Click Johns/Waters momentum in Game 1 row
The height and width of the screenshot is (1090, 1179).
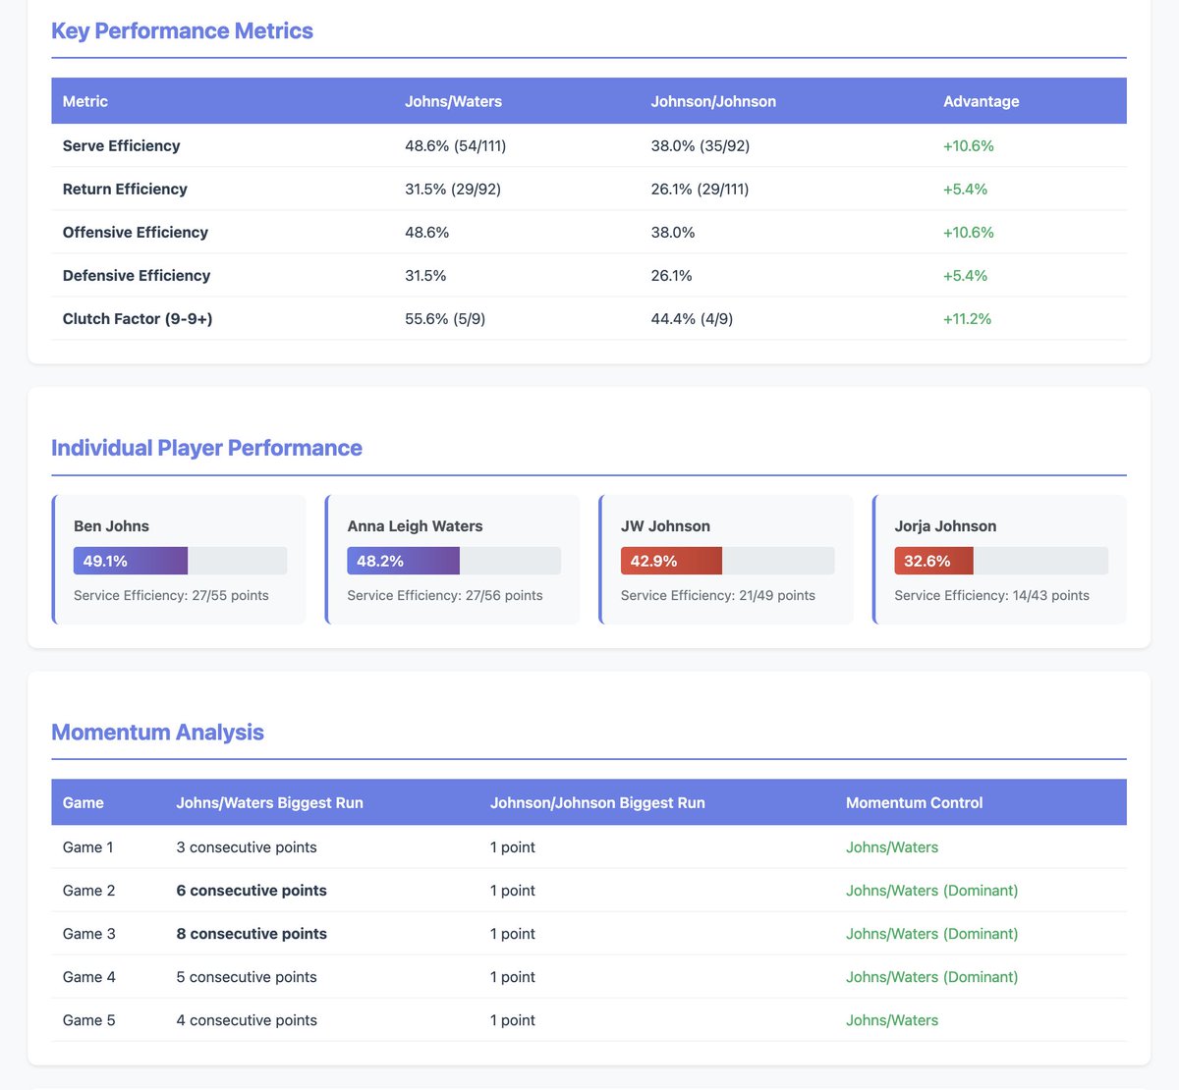tap(892, 846)
